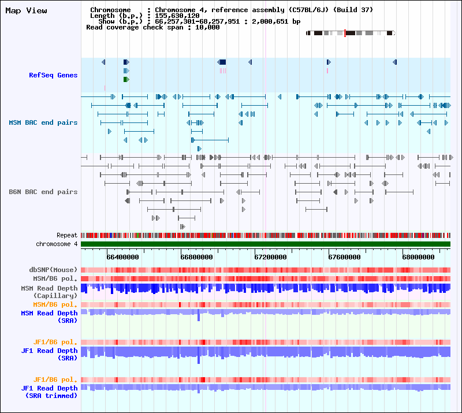
Task: Click the green gene arrow in RefSeq Genes
Action: [126, 79]
